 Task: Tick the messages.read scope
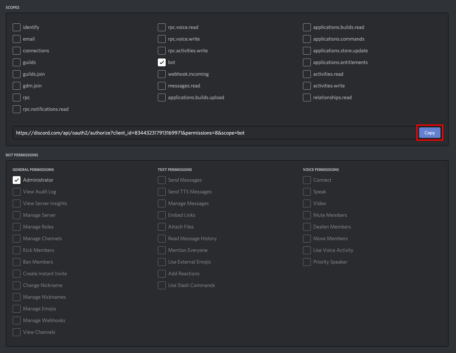(x=162, y=86)
